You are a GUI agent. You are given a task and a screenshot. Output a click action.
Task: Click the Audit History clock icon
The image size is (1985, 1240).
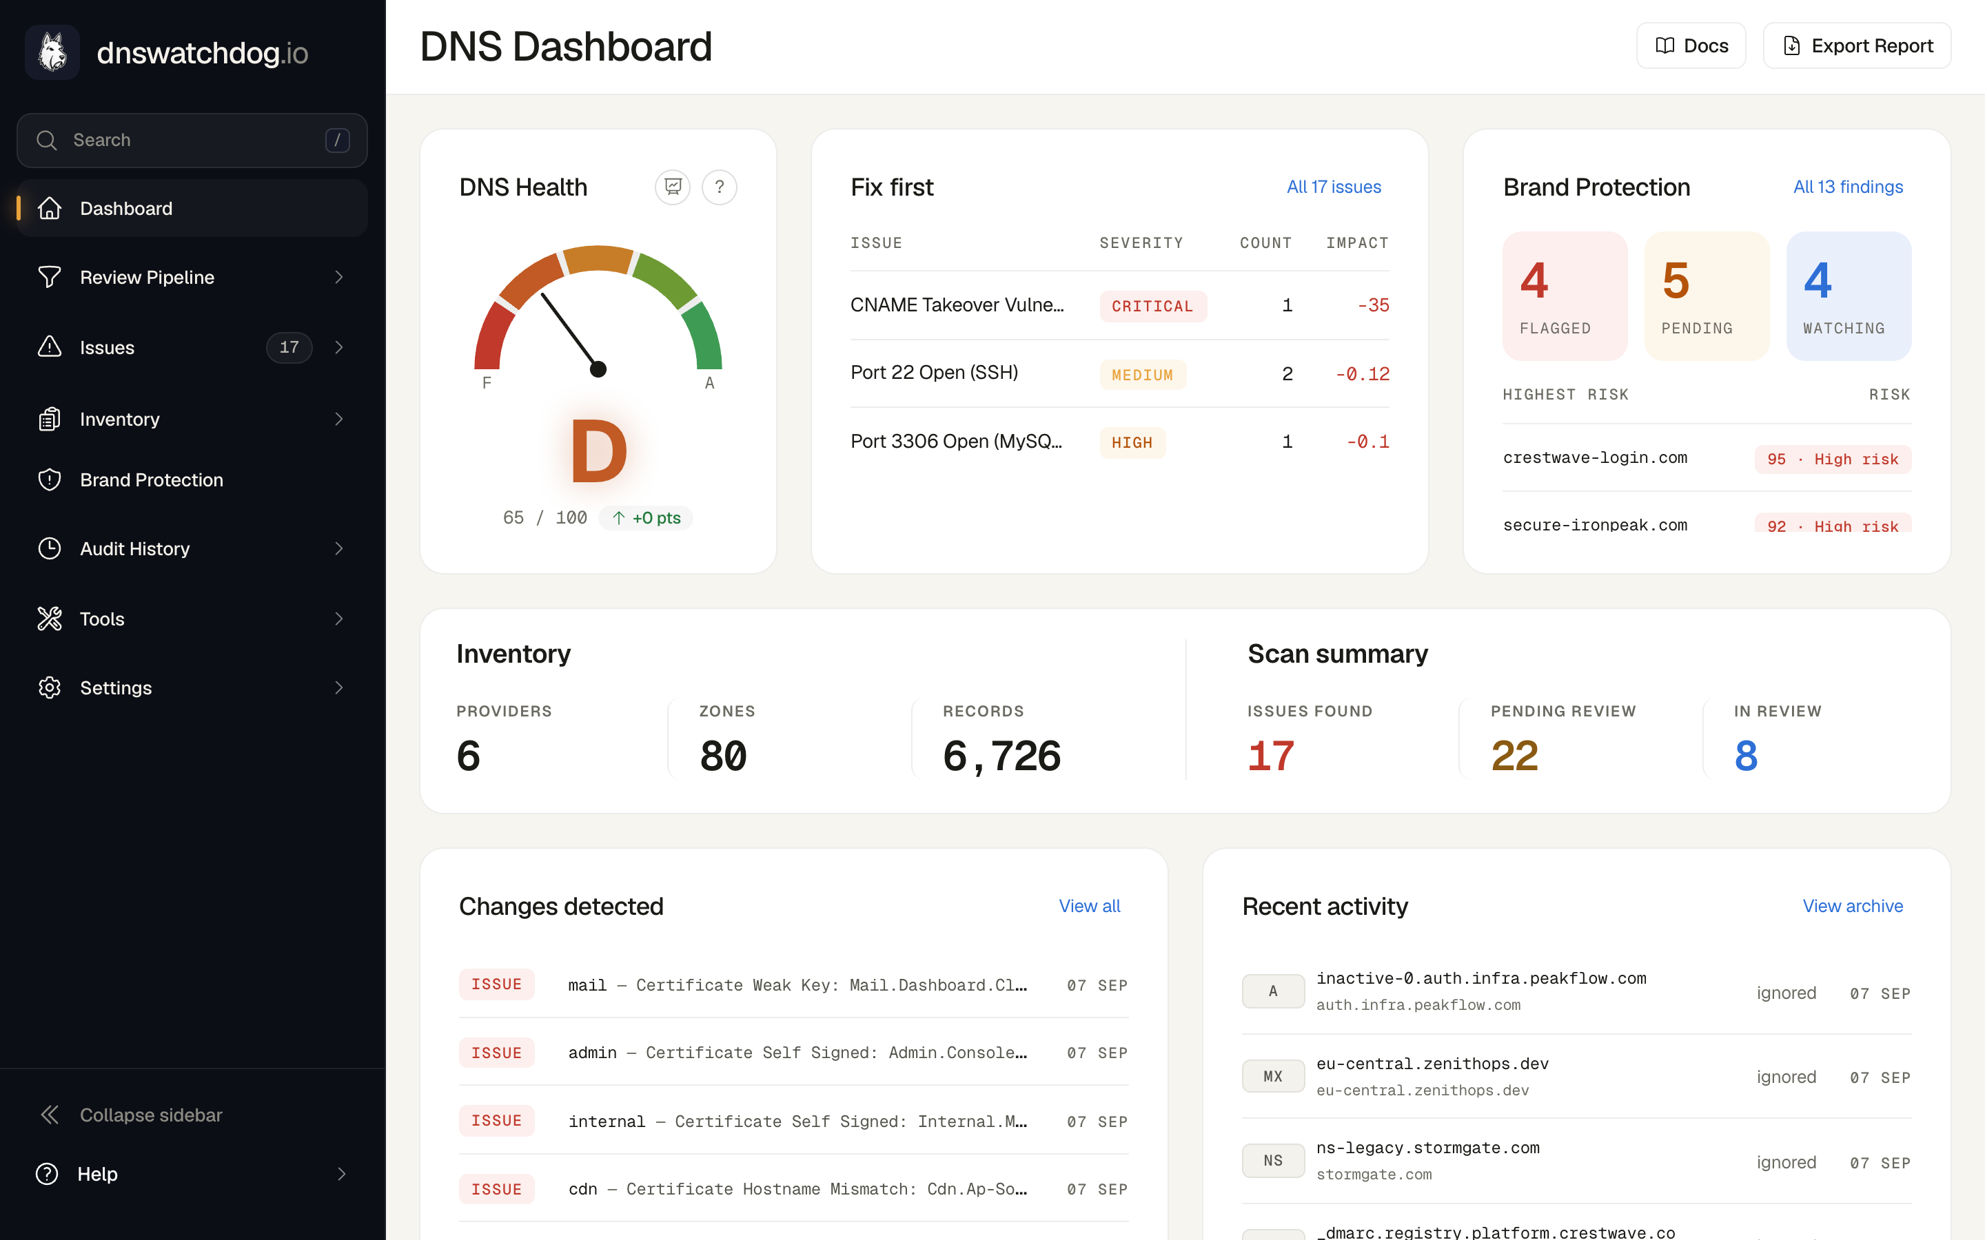coord(50,548)
